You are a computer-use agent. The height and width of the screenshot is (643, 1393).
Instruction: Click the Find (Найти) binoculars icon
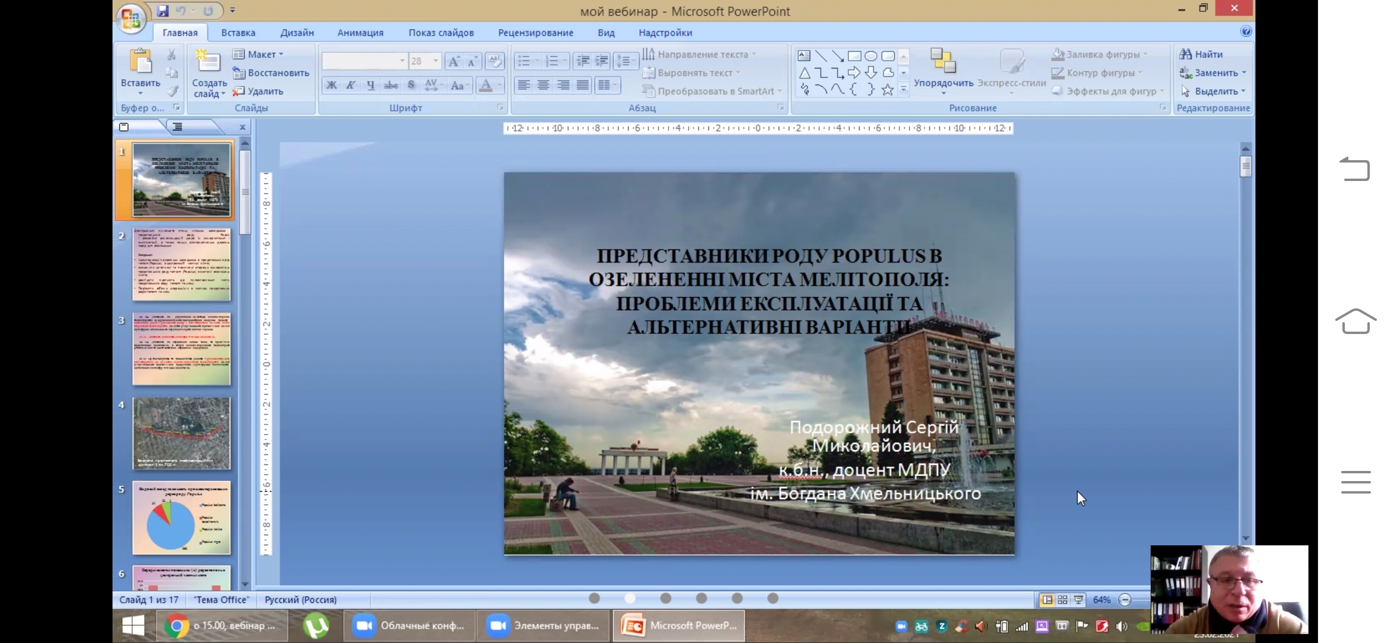(x=1185, y=54)
